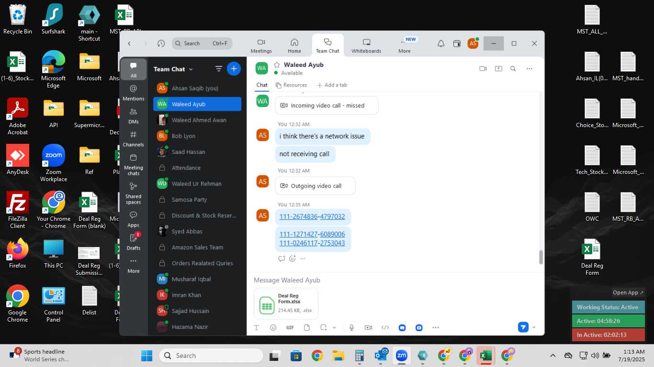Open DMs in the sidebar
Viewport: 654px width, 367px height.
(x=134, y=116)
